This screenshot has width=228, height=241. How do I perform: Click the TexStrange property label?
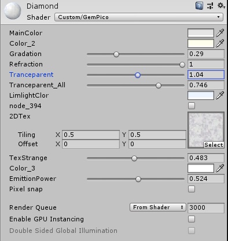click(28, 158)
